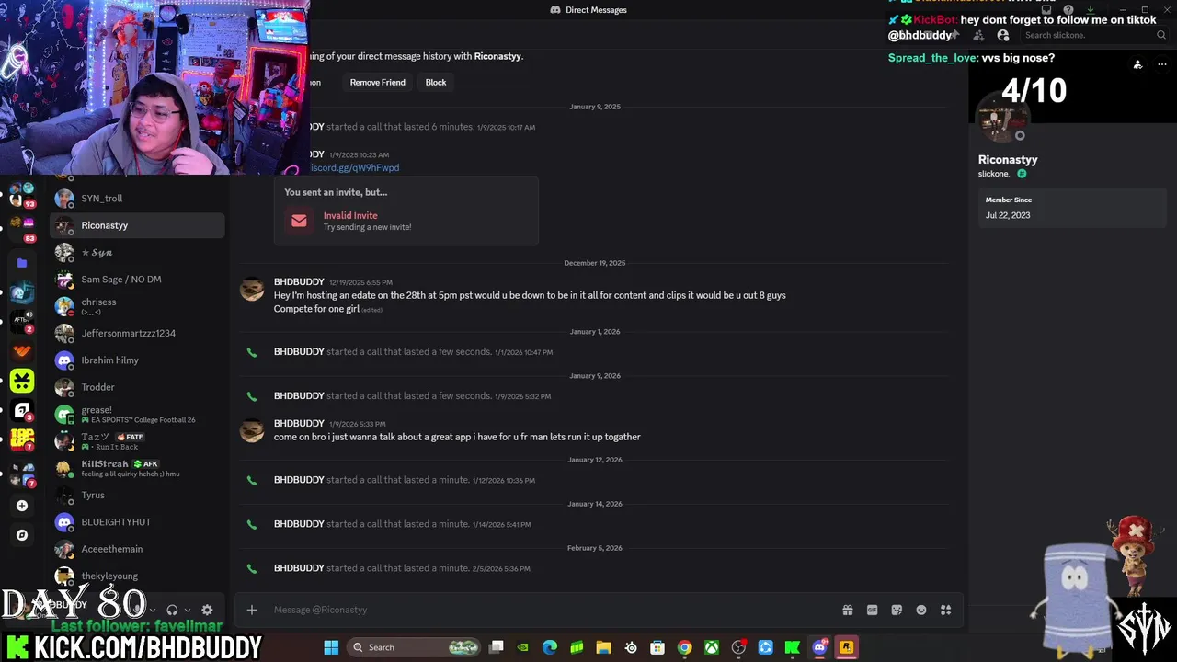Click BHDBUDDY name on edate message
Viewport: 1177px width, 662px height.
tap(299, 281)
